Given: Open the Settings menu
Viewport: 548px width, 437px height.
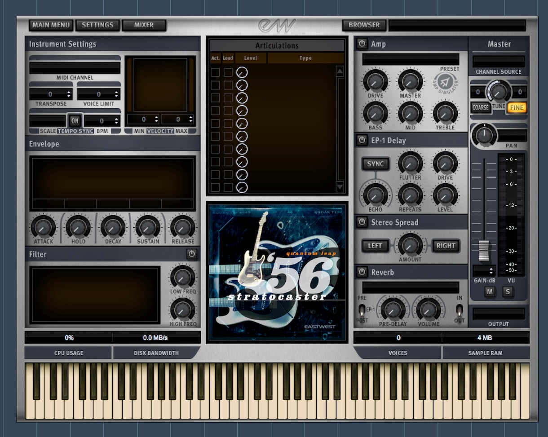Looking at the screenshot, I should coord(98,25).
